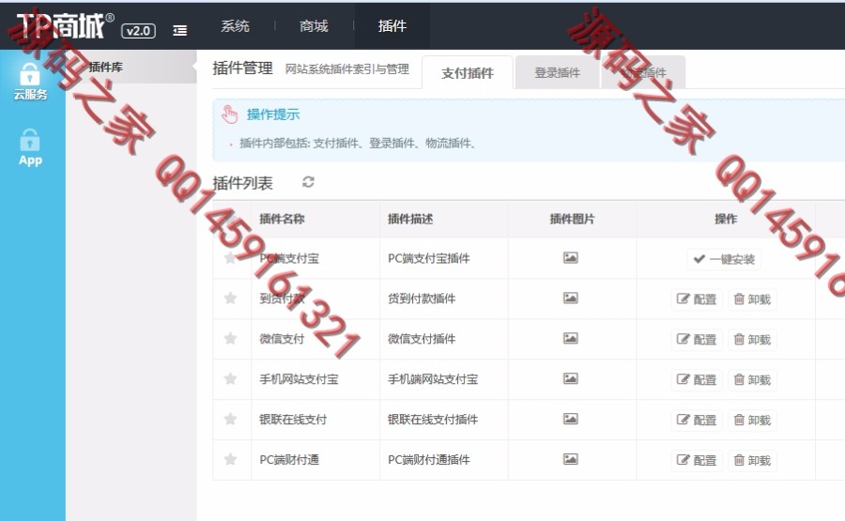Click the 插件管理 page title
This screenshot has width=845, height=521.
coord(242,68)
